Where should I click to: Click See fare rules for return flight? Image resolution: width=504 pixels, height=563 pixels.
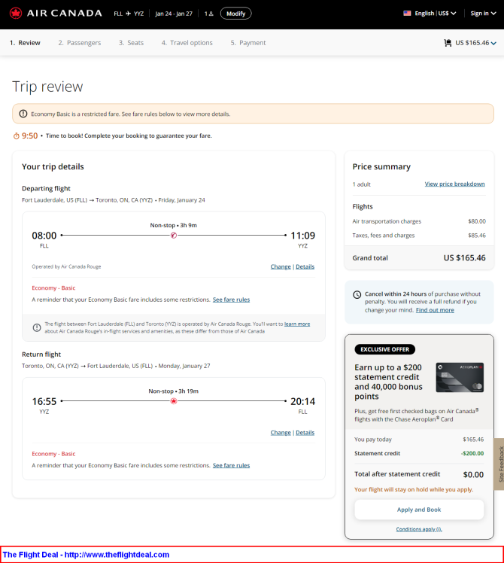pyautogui.click(x=231, y=465)
